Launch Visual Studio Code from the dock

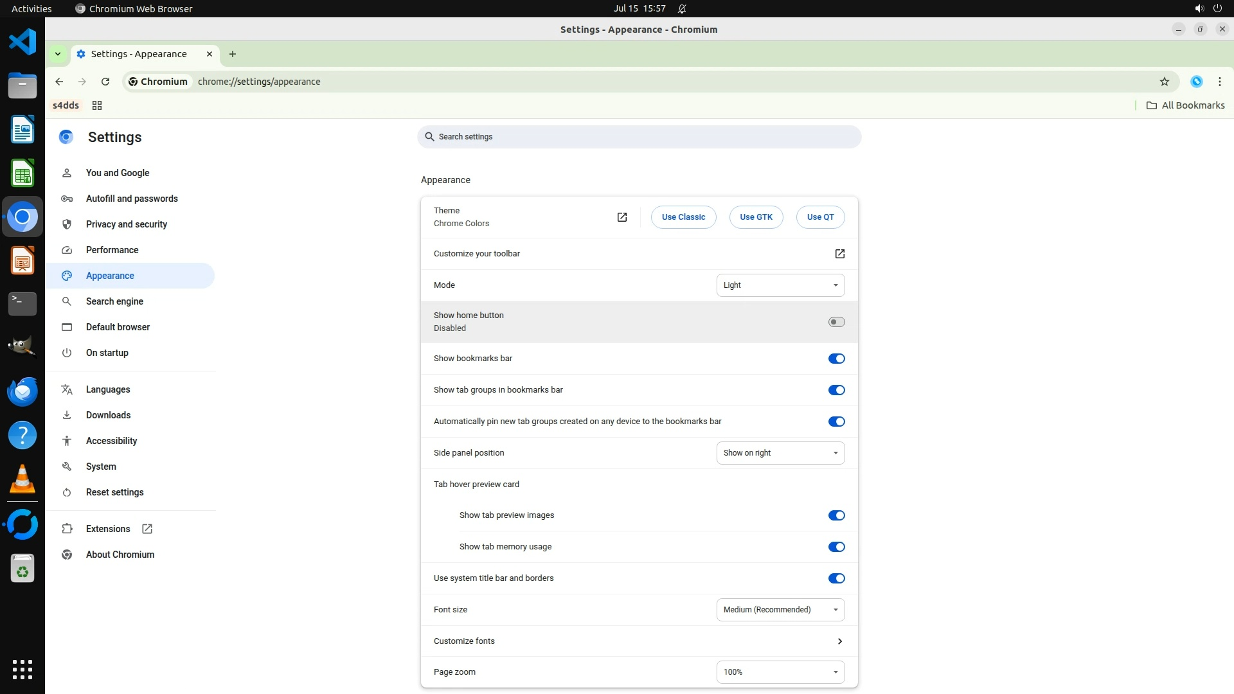22,42
